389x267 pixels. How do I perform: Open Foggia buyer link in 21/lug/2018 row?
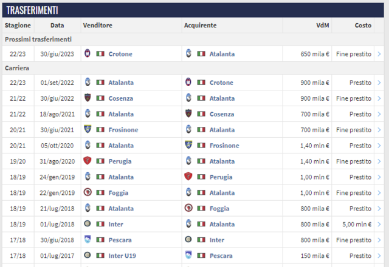pos(219,209)
